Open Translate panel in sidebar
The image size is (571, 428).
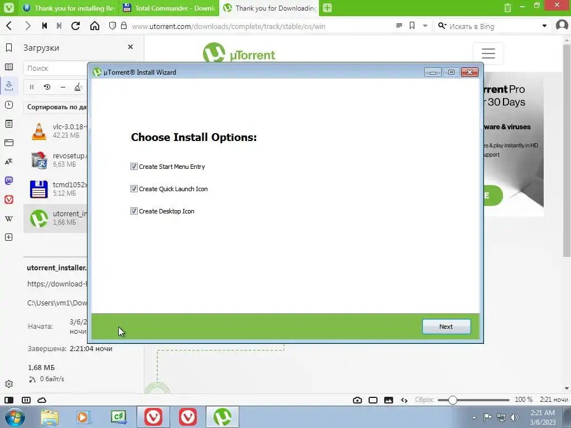click(x=9, y=162)
